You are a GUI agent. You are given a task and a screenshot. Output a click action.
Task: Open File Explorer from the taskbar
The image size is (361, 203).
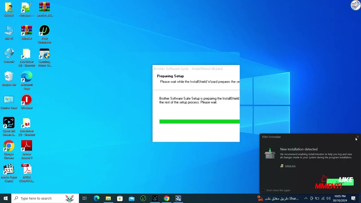(x=108, y=198)
